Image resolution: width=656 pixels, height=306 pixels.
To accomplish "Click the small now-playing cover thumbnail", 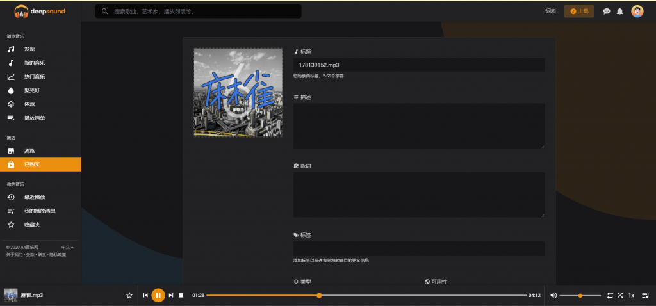I will click(10, 295).
